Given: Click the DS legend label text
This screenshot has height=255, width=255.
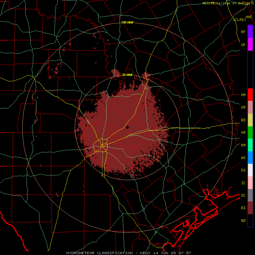Looking at the screenshot, I should (243, 170).
